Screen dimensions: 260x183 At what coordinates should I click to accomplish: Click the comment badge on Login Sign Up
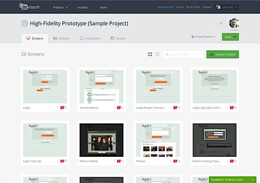(63, 161)
